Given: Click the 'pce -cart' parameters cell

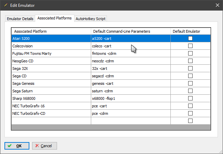Looking at the screenshot, I should pos(131,106).
